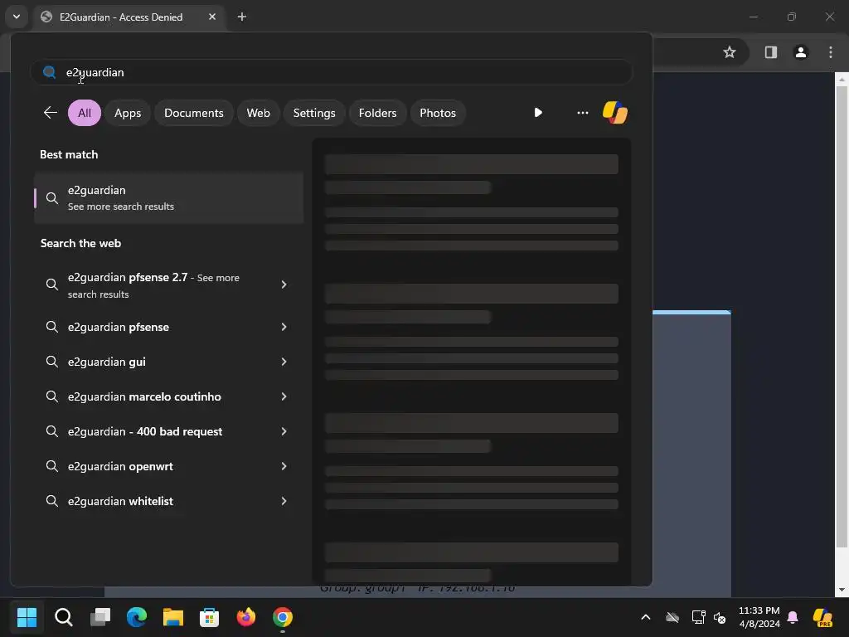849x637 pixels.
Task: Switch to Chrome from taskbar
Action: tap(283, 617)
